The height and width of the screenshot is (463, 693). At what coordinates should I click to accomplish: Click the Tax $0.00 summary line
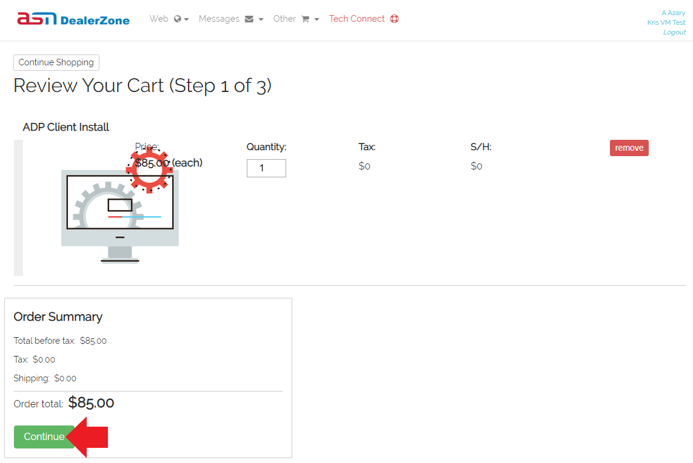click(x=35, y=360)
